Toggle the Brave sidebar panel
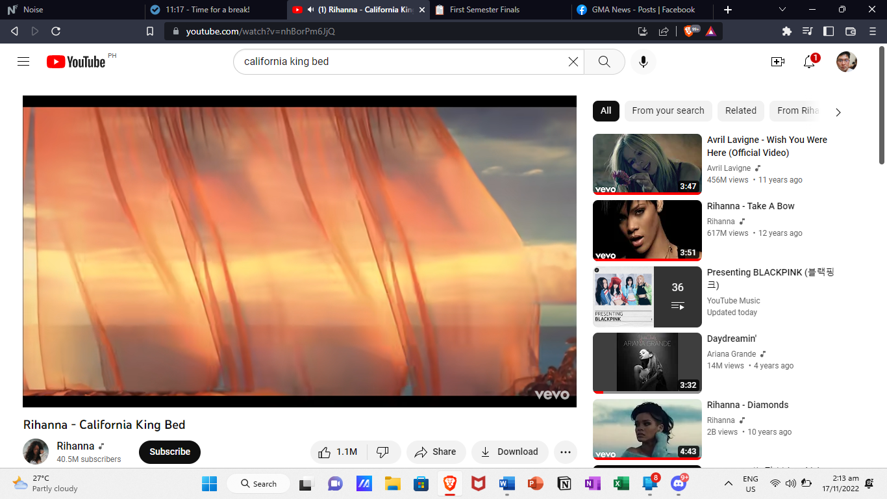This screenshot has height=499, width=887. (829, 31)
